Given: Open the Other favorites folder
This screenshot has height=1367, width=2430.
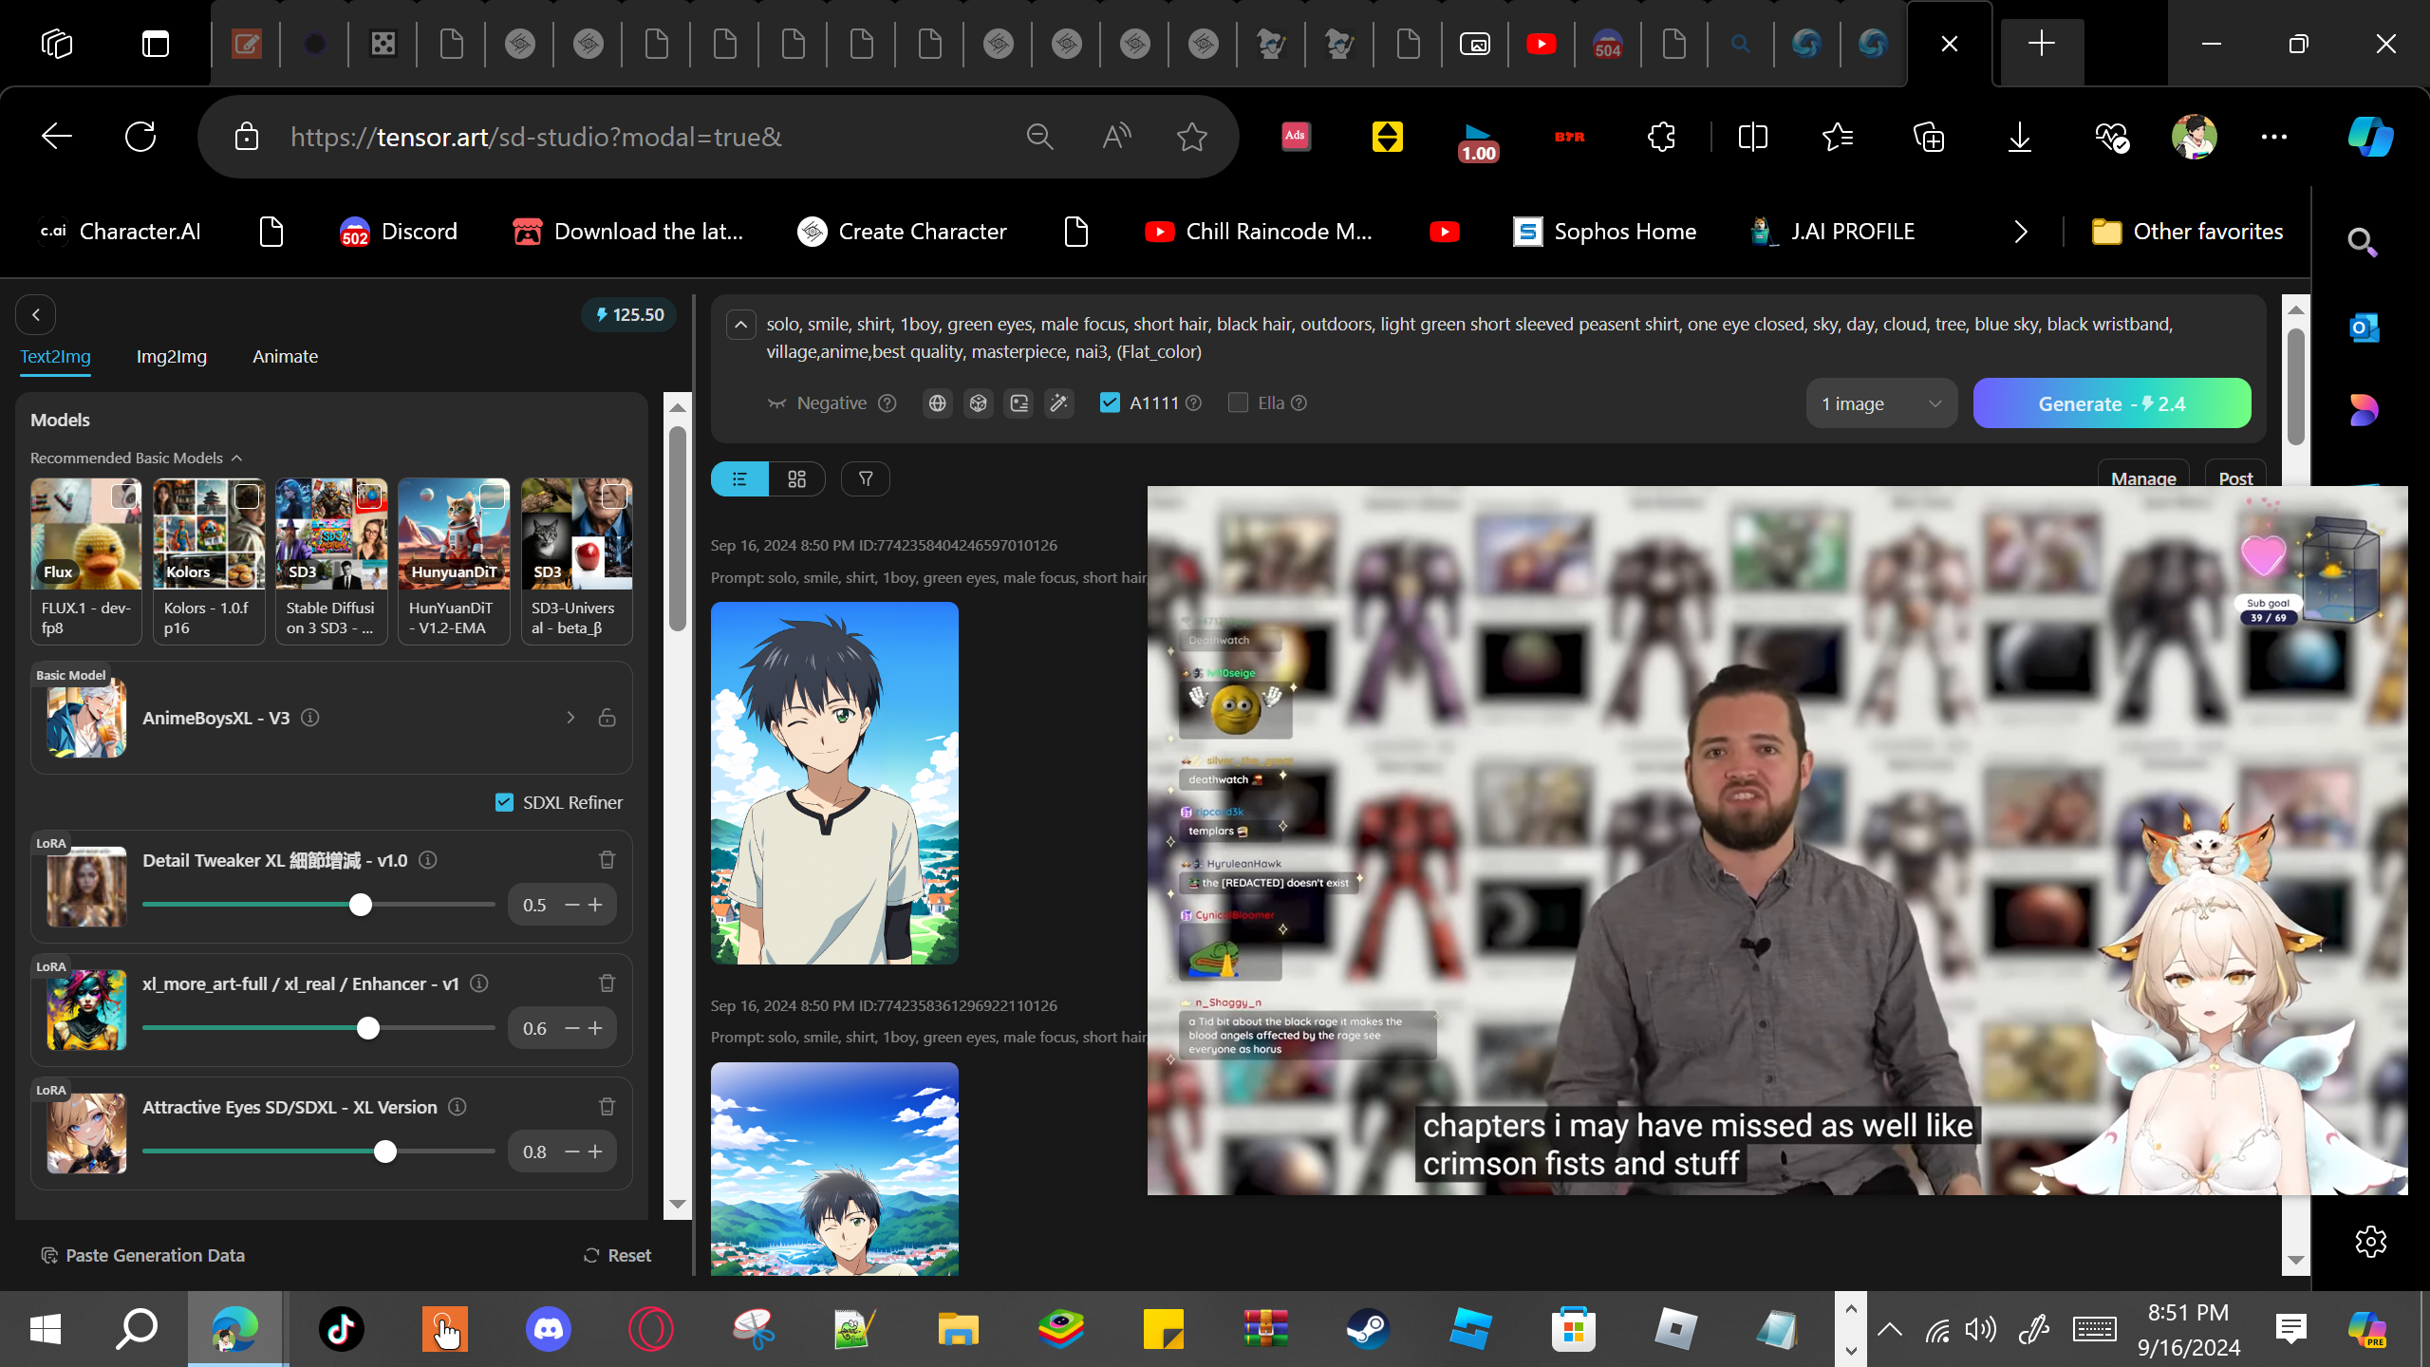Looking at the screenshot, I should 2188,232.
